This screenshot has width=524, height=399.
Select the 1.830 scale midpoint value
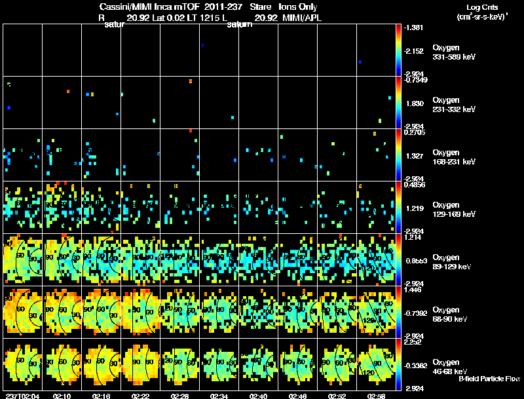pyautogui.click(x=415, y=104)
